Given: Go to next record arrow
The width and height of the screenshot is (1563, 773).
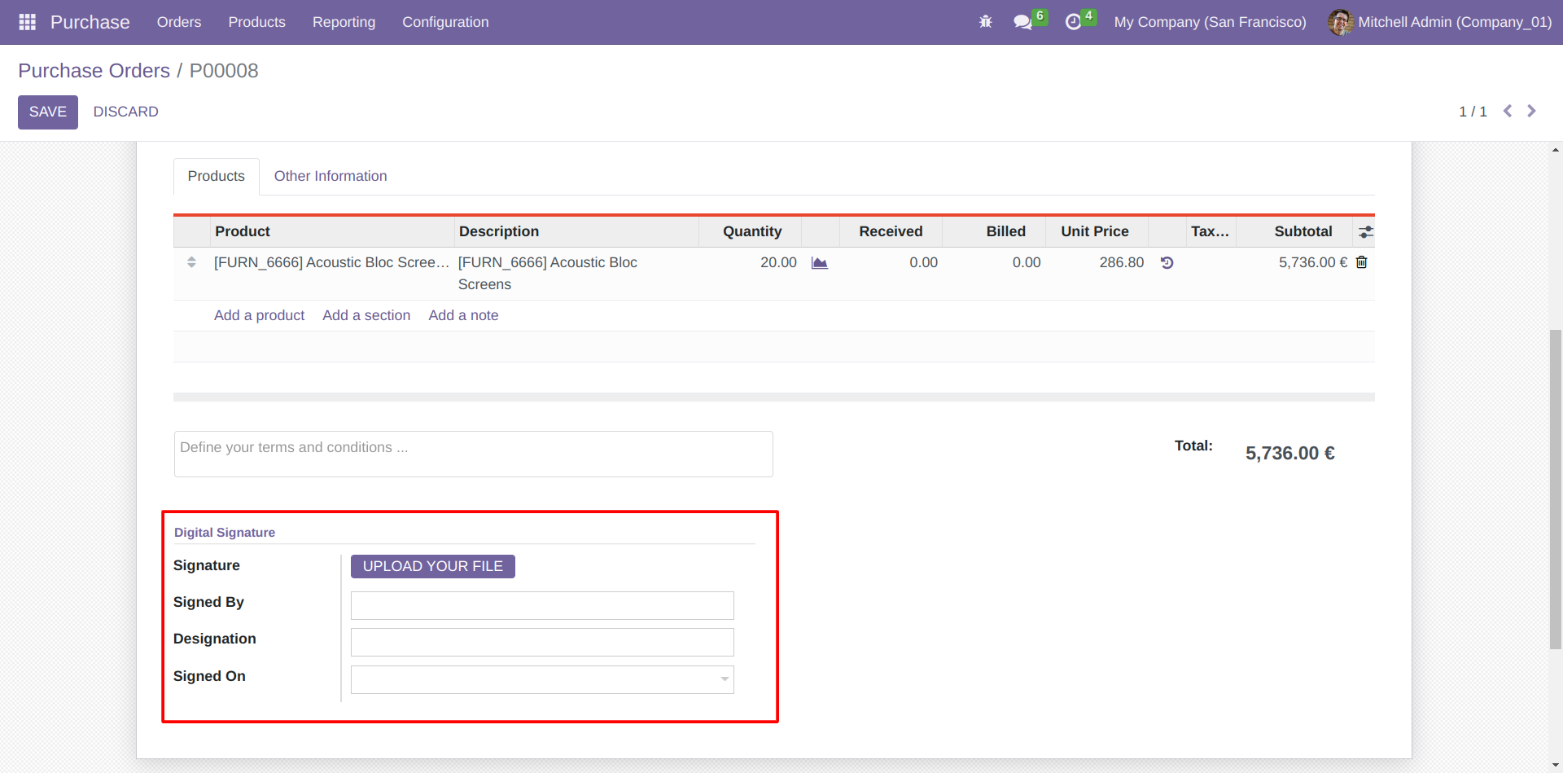Looking at the screenshot, I should pyautogui.click(x=1531, y=111).
